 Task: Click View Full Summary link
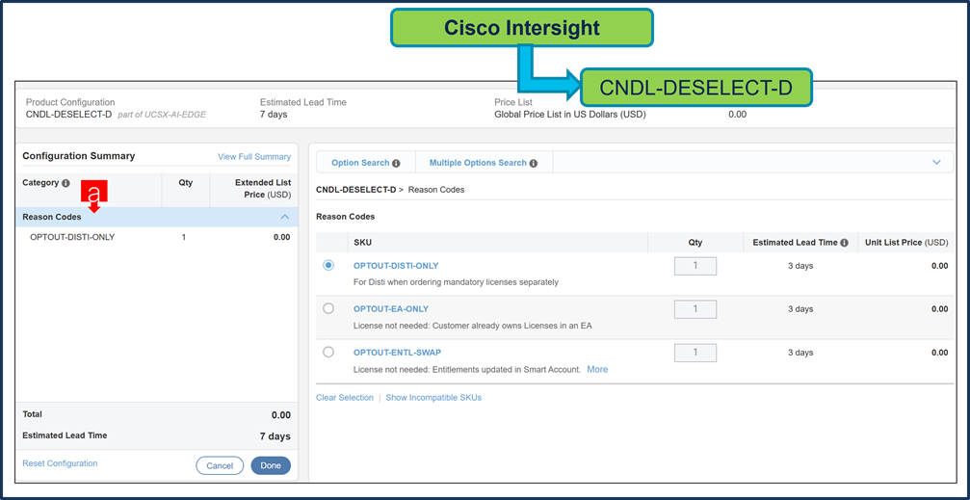point(254,157)
